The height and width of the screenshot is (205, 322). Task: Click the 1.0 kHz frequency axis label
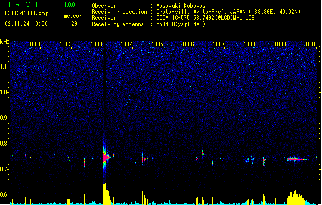[x=5, y=92]
